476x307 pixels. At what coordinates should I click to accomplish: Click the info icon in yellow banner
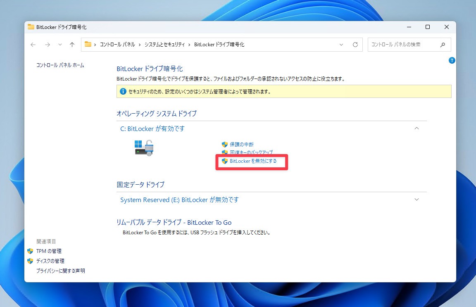(123, 91)
